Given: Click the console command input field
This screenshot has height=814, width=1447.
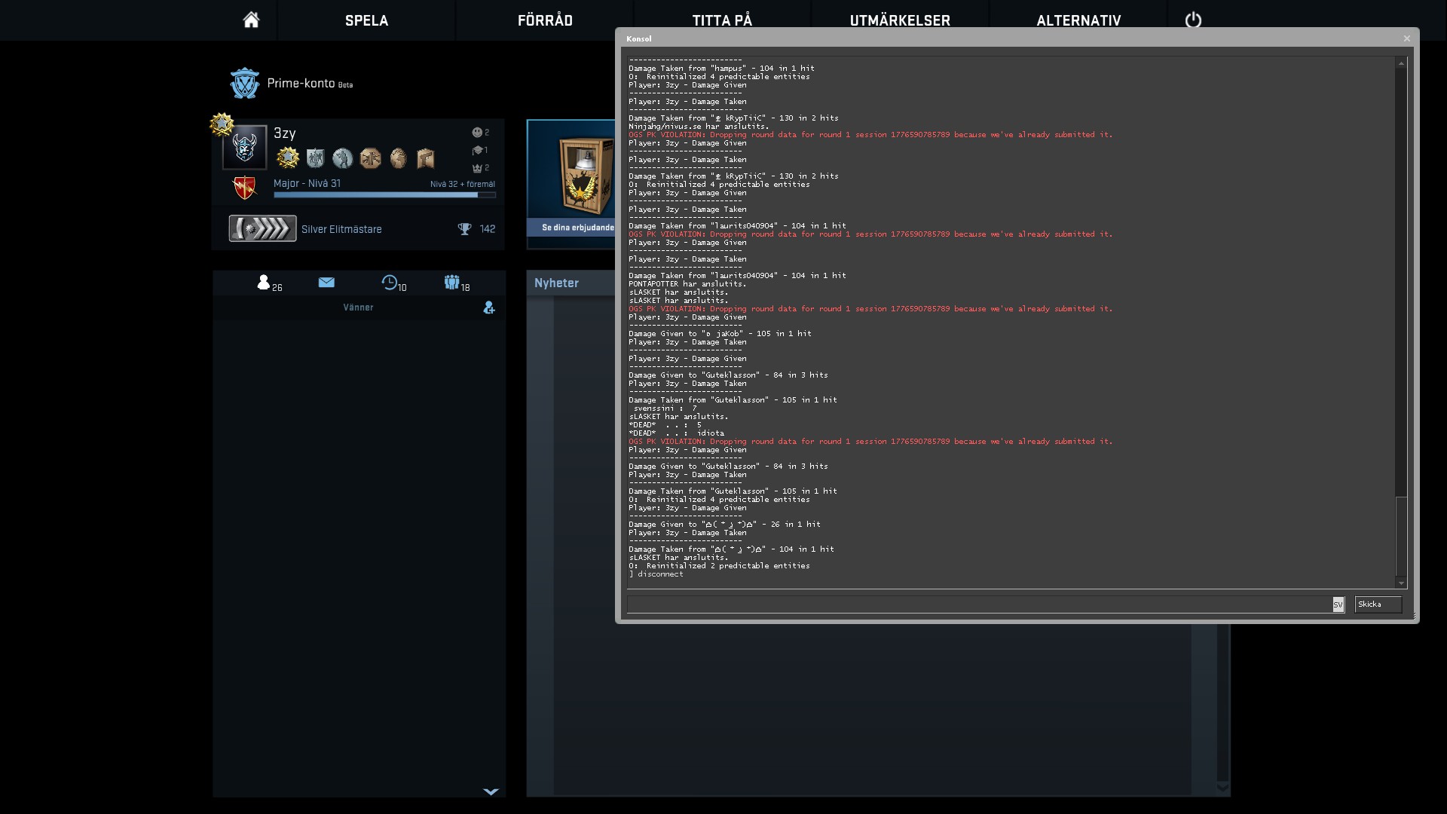Looking at the screenshot, I should click(x=979, y=604).
